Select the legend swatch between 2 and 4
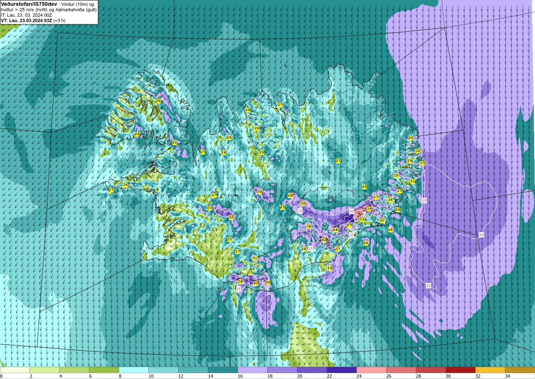This screenshot has height=379, width=535. coord(45,370)
